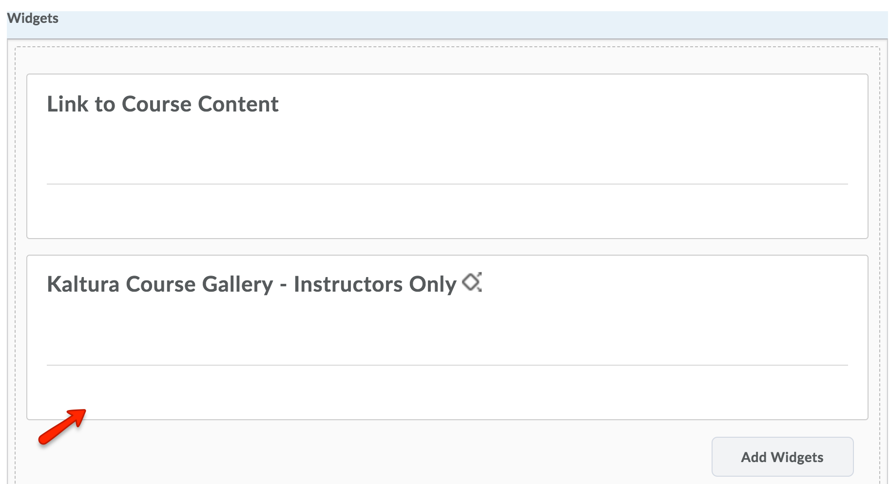
Task: Click the red arrow annotation
Action: click(x=62, y=427)
